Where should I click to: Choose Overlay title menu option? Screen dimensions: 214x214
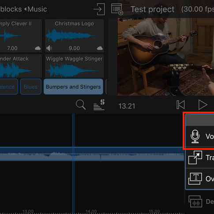pos(200,179)
